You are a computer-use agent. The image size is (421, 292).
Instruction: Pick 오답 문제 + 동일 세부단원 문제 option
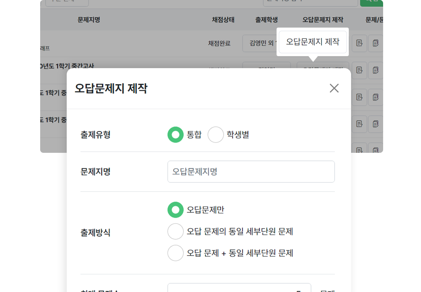coord(176,253)
